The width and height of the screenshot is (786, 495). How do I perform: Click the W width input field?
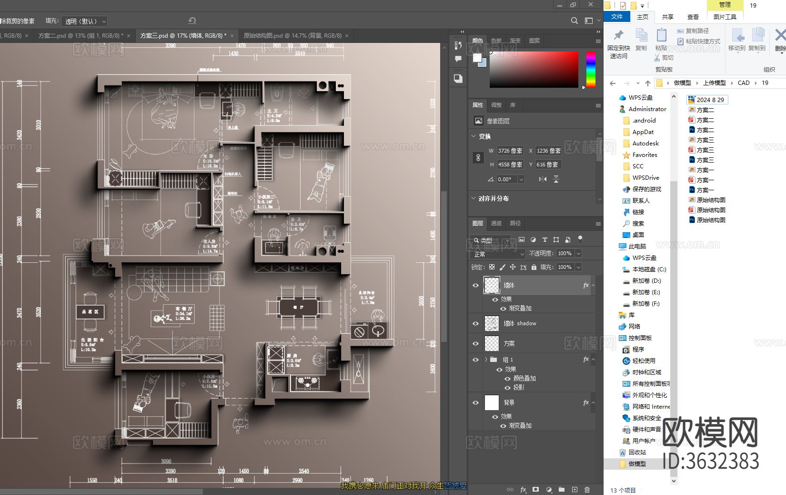coord(510,151)
